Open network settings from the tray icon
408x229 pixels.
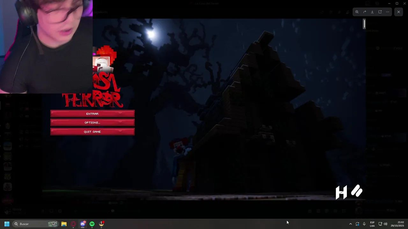click(380, 224)
